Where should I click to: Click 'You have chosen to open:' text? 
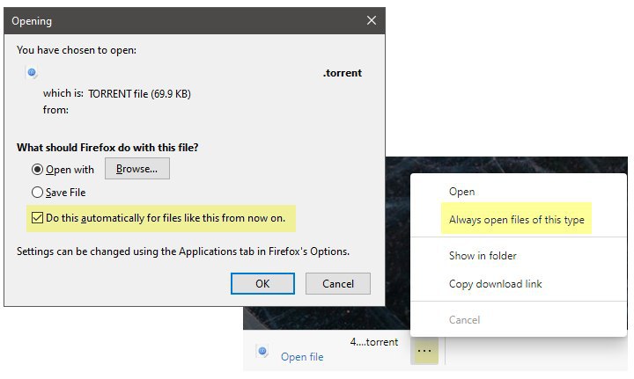point(77,50)
